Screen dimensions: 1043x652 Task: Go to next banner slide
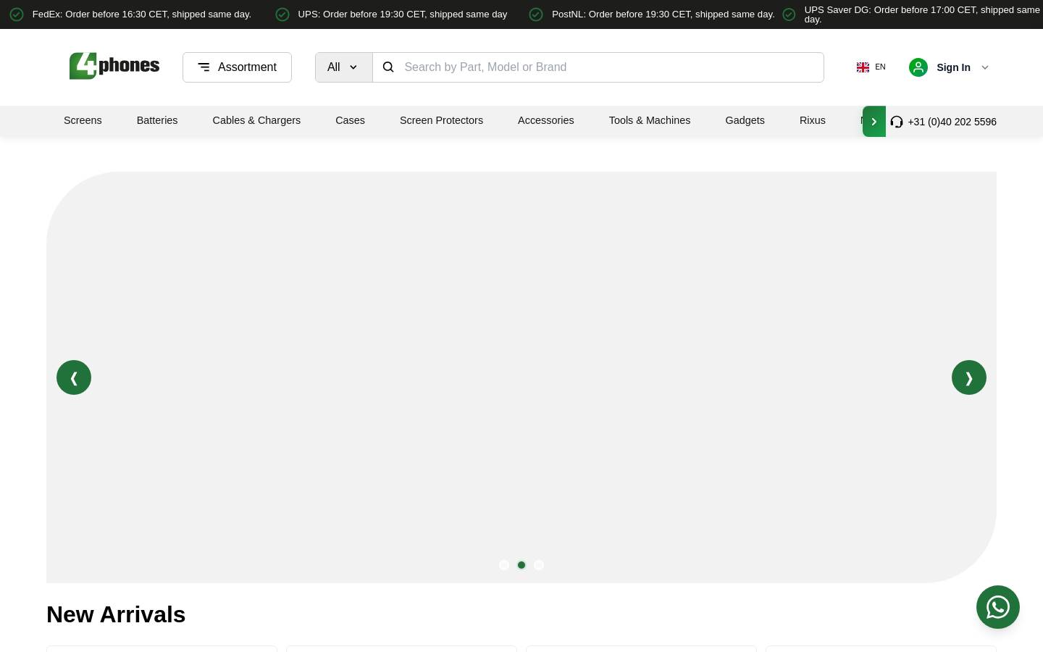click(x=969, y=377)
